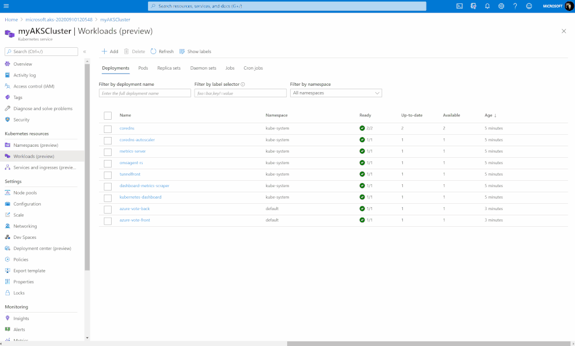This screenshot has height=346, width=575.
Task: Check the tunnelfront row checkbox
Action: 108,175
